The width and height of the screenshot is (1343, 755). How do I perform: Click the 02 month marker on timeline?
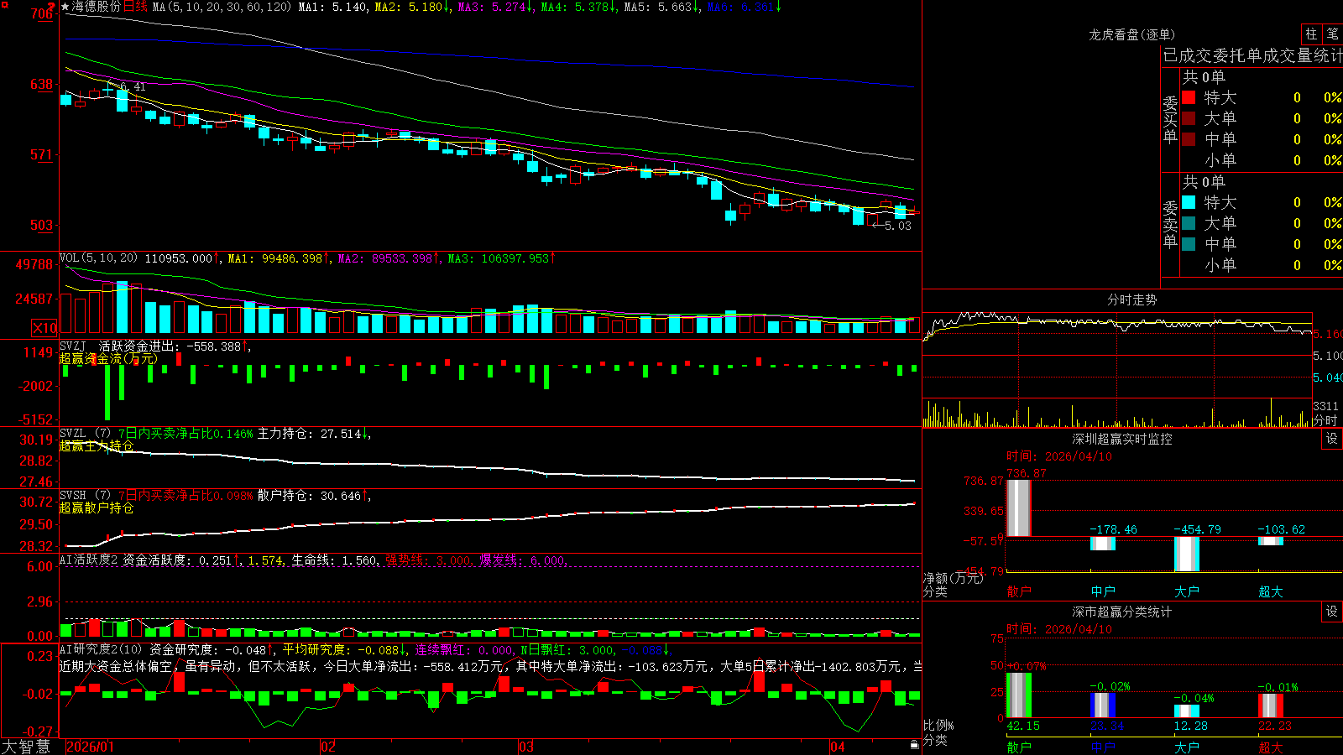[x=328, y=747]
